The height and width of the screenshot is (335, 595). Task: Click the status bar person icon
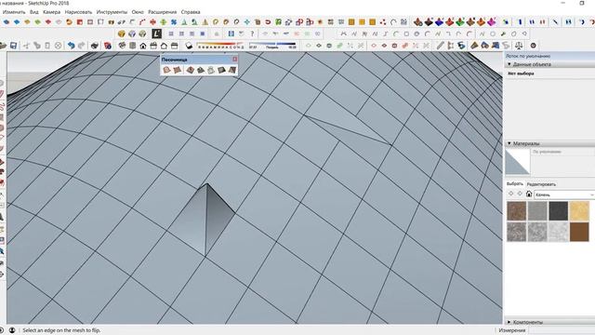(12, 330)
